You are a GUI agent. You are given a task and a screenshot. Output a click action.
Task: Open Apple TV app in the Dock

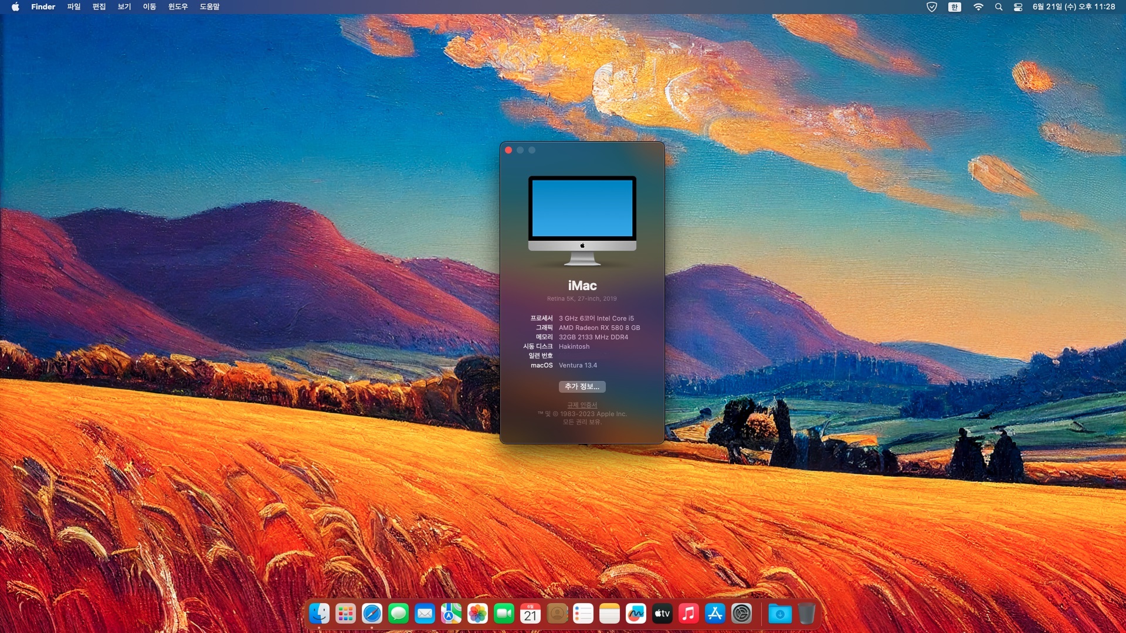point(662,614)
